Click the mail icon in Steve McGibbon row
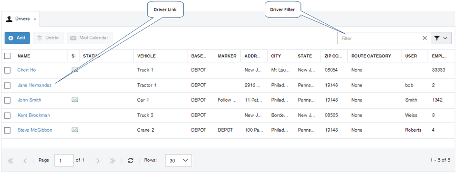 click(75, 130)
